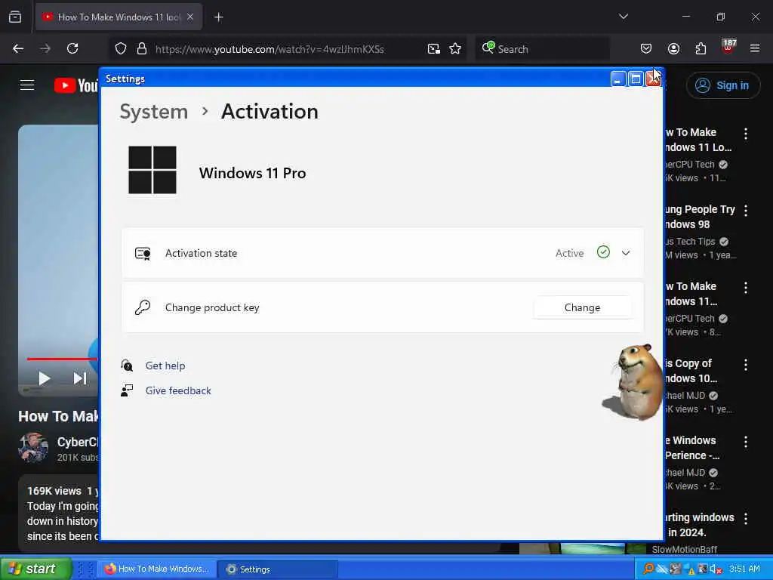Image resolution: width=773 pixels, height=580 pixels.
Task: Play the YouTube video
Action: coord(45,378)
